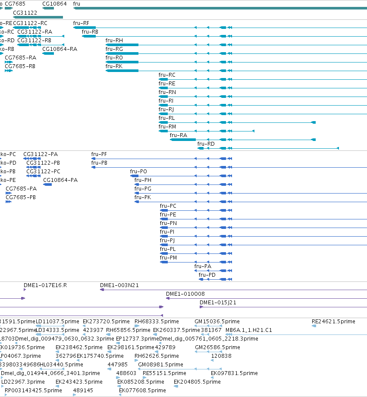Select the RE24621.5prime EST label
367x397 pixels.
point(333,321)
